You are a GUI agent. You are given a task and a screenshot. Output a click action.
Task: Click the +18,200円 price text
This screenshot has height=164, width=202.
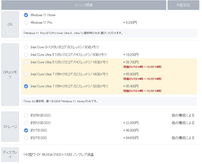coord(131,55)
